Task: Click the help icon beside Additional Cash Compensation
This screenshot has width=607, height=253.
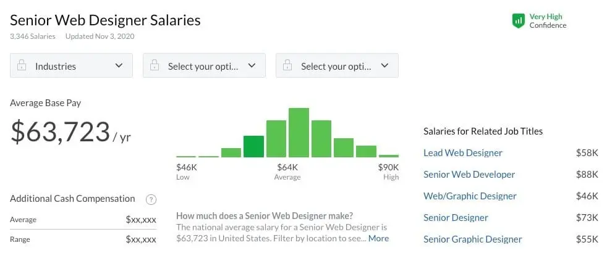Action: 150,199
